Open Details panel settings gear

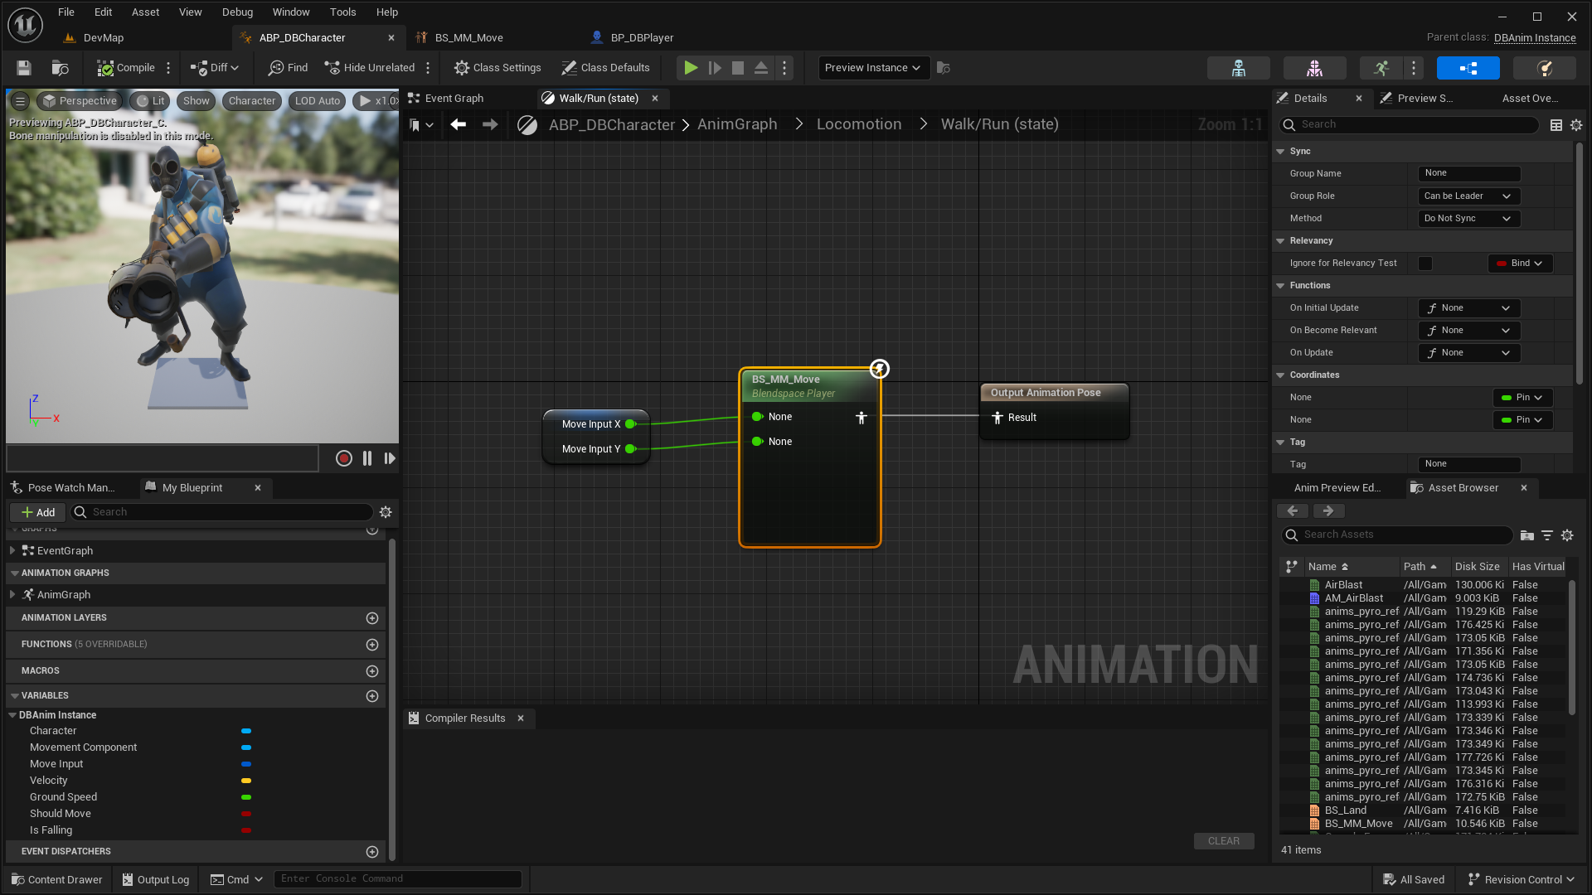tap(1576, 125)
